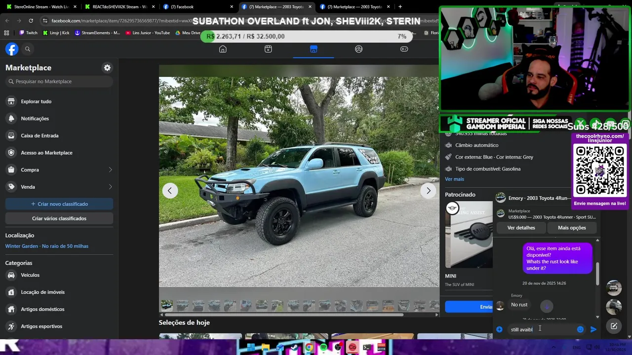Screen dimensions: 632x355
Task: Open new browser tab
Action: tap(400, 6)
